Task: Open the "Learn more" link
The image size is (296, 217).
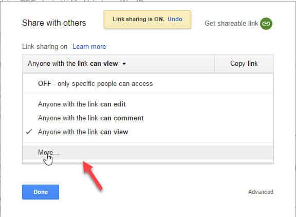Action: [x=89, y=47]
